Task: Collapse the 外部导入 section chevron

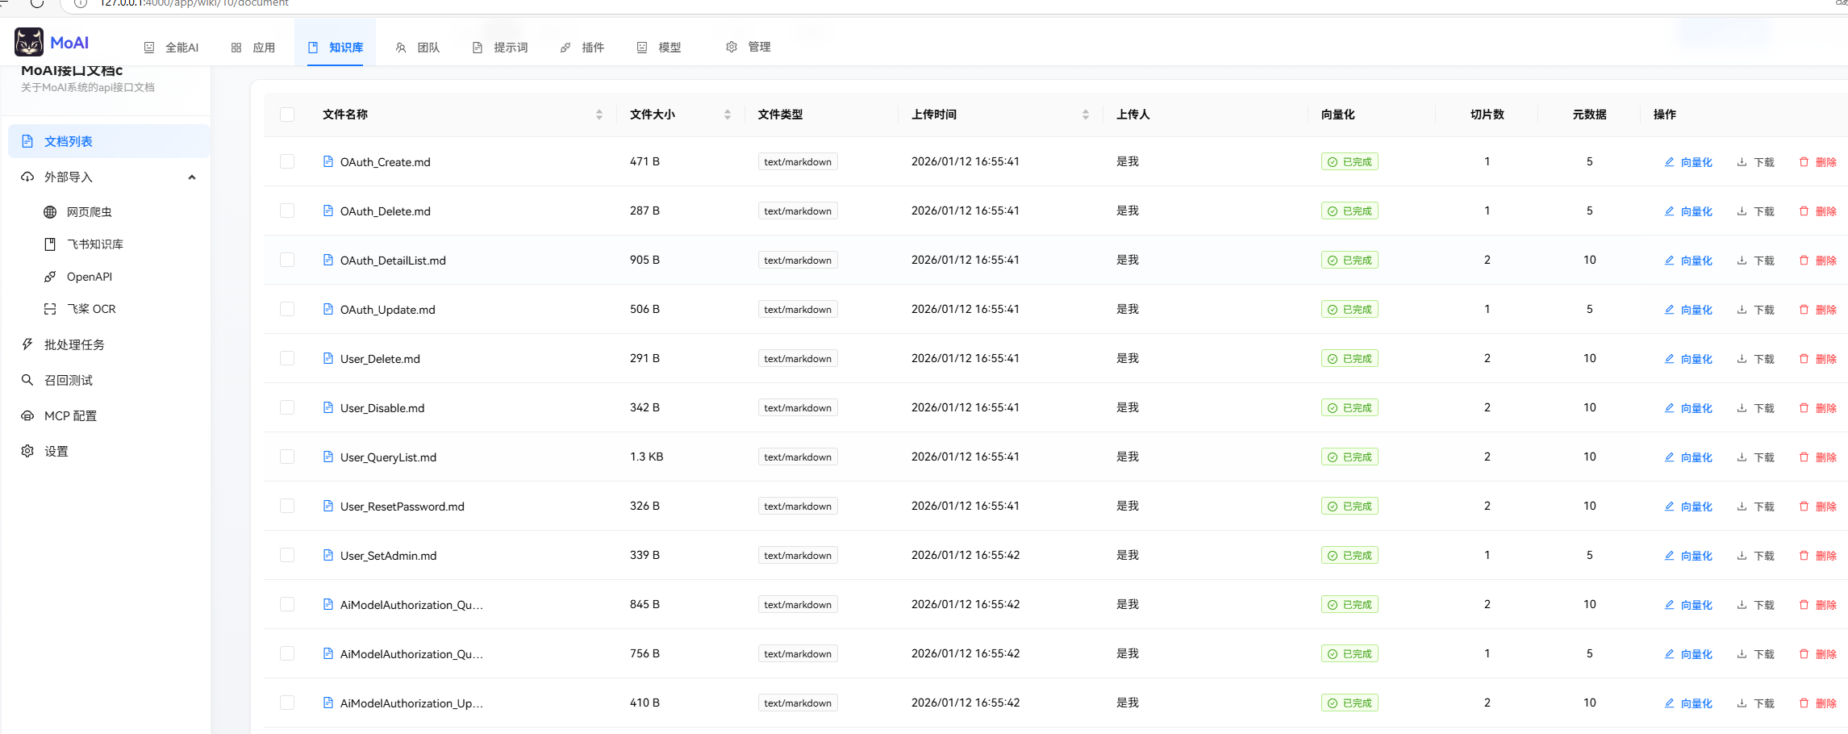Action: coord(192,177)
